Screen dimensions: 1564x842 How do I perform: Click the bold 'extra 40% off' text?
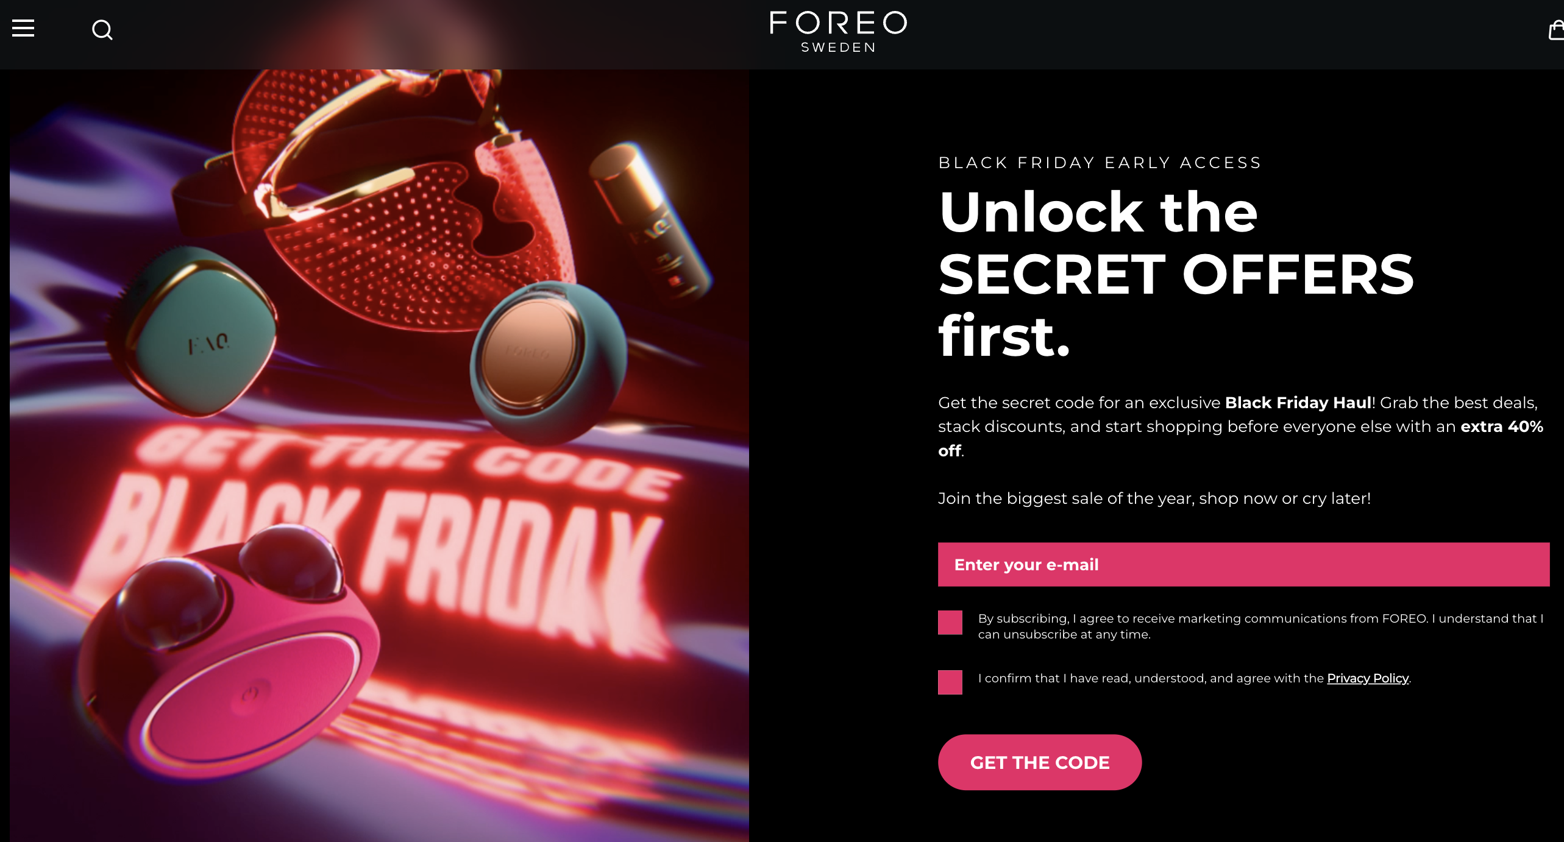click(x=1240, y=438)
